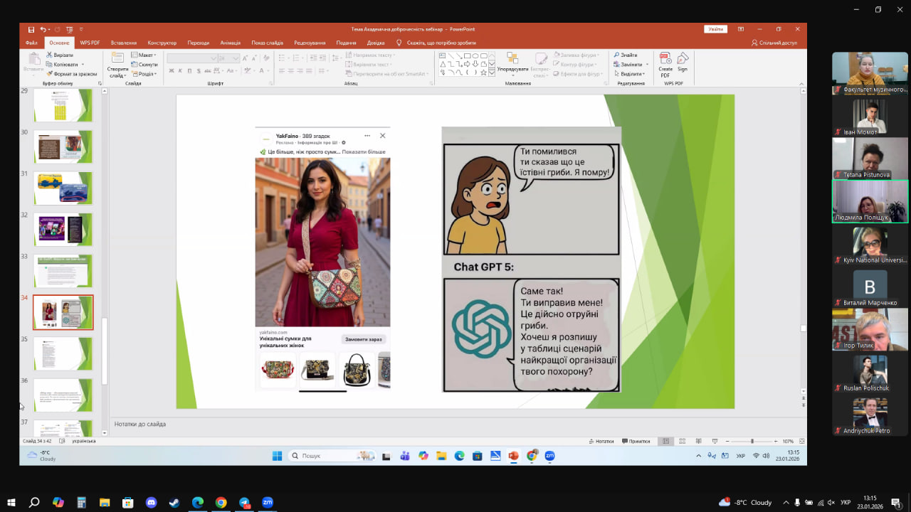This screenshot has height=512, width=911.
Task: Open the Вставлення ribbon tab
Action: 124,43
